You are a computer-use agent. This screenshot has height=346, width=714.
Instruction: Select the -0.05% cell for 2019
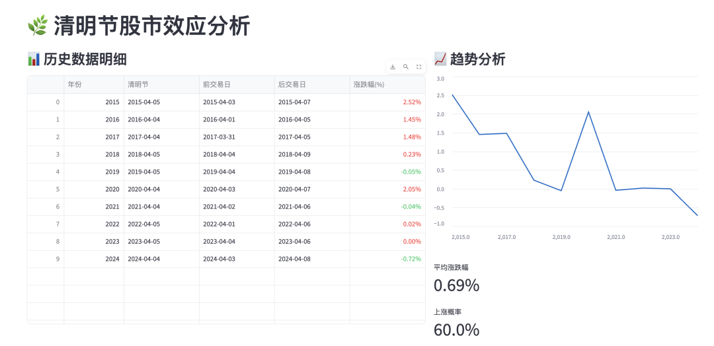click(387, 172)
